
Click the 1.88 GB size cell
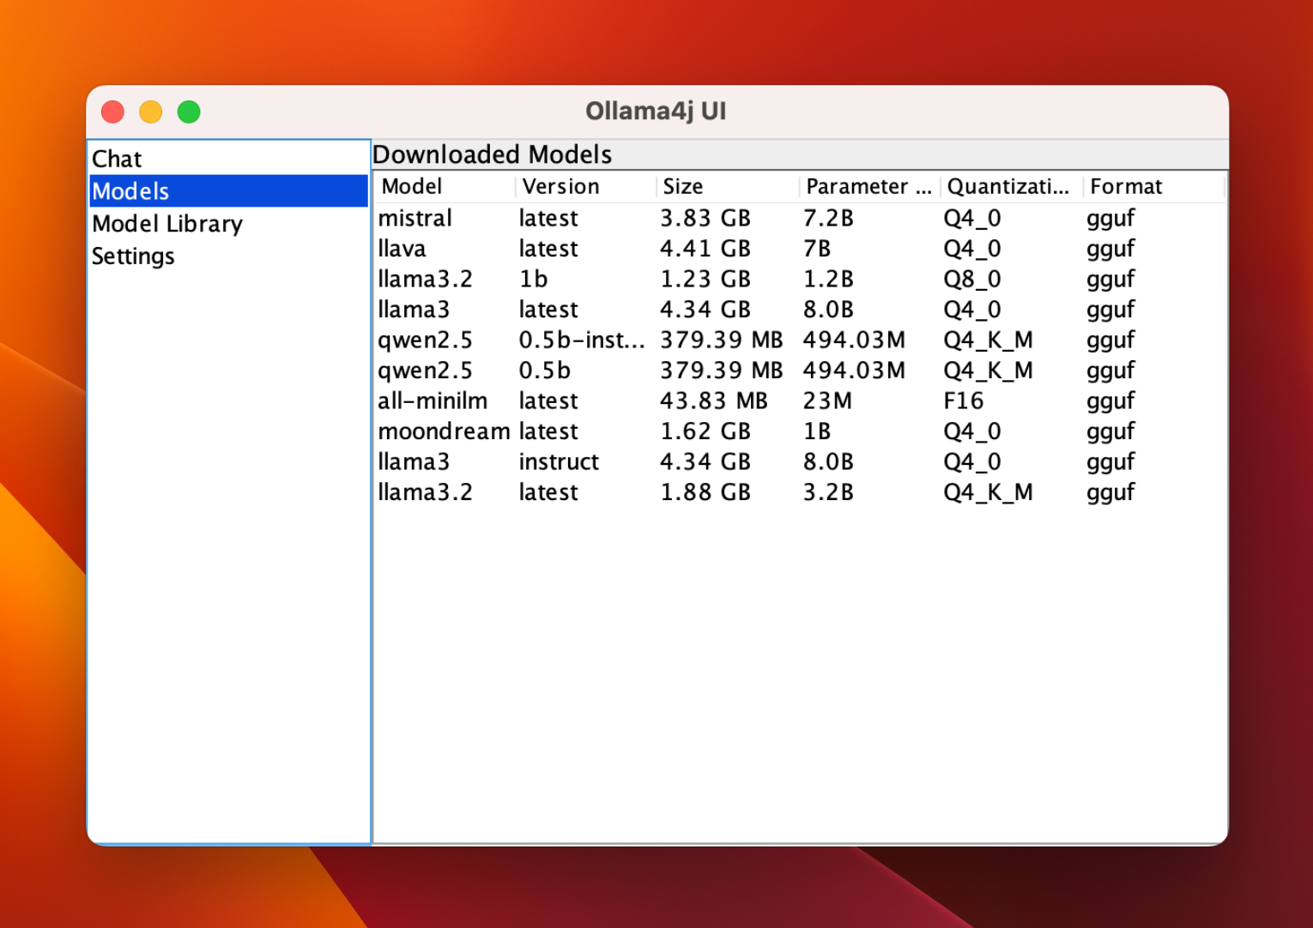pyautogui.click(x=705, y=492)
